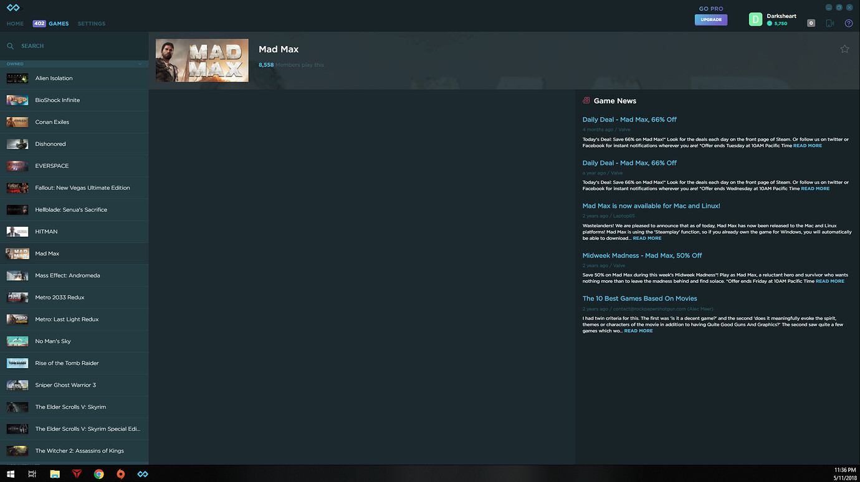Open 'The 10 Best Games Based On Movies'
The height and width of the screenshot is (482, 860).
click(x=639, y=298)
